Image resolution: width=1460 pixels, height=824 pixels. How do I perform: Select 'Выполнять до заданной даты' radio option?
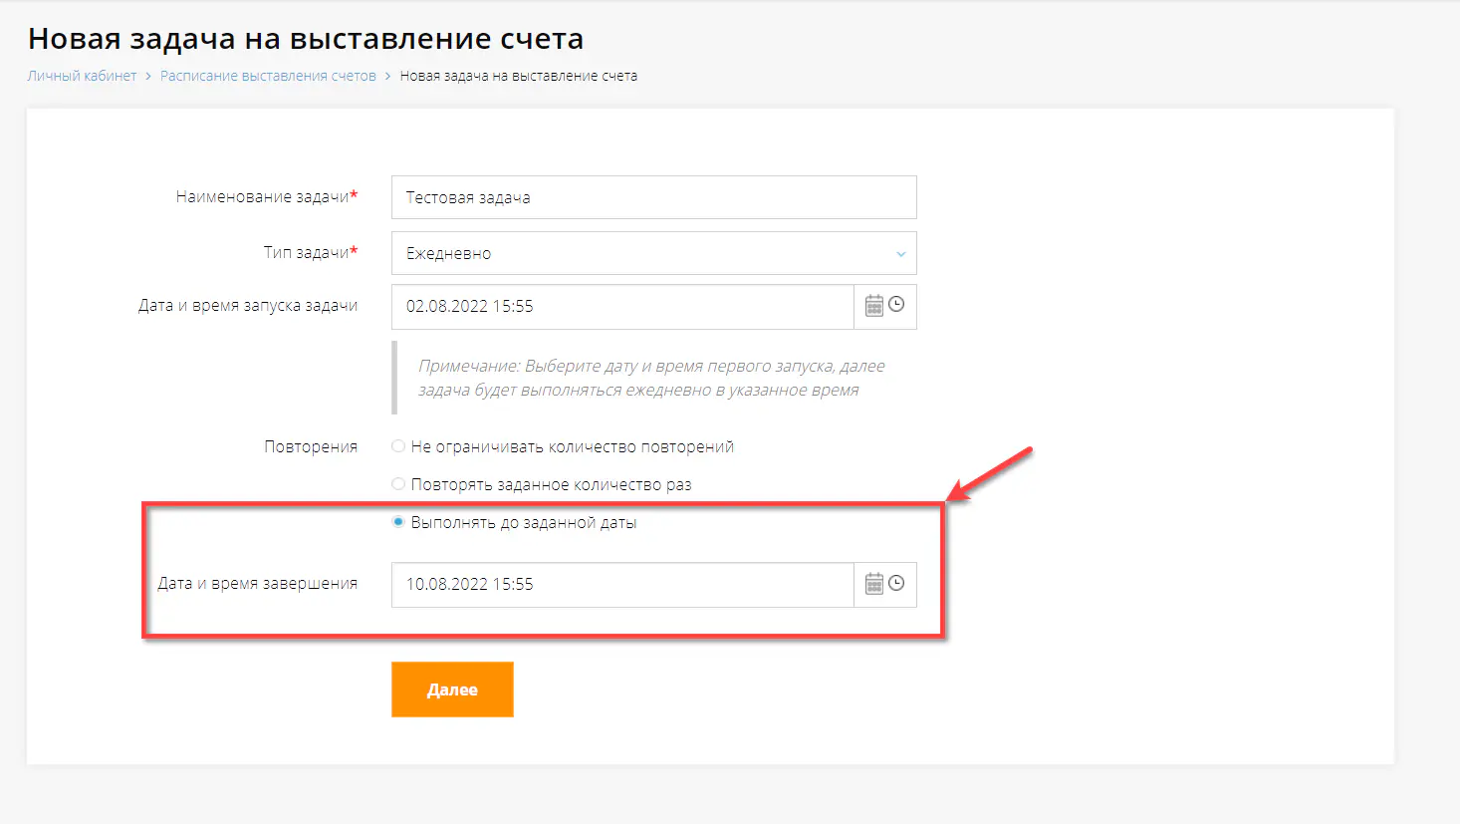click(398, 522)
